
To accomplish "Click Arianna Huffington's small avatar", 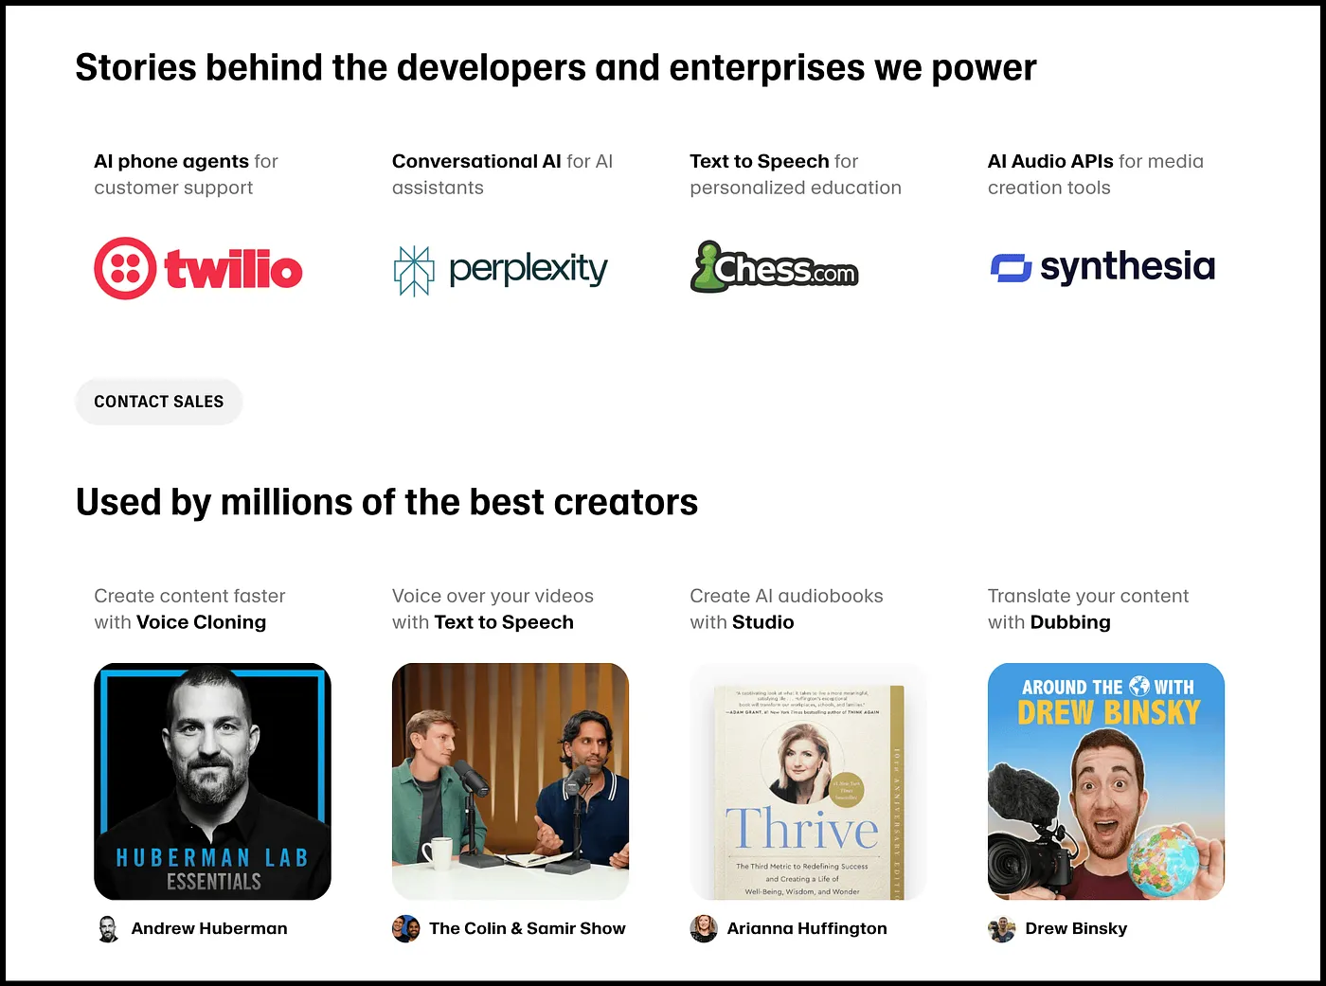I will 704,929.
